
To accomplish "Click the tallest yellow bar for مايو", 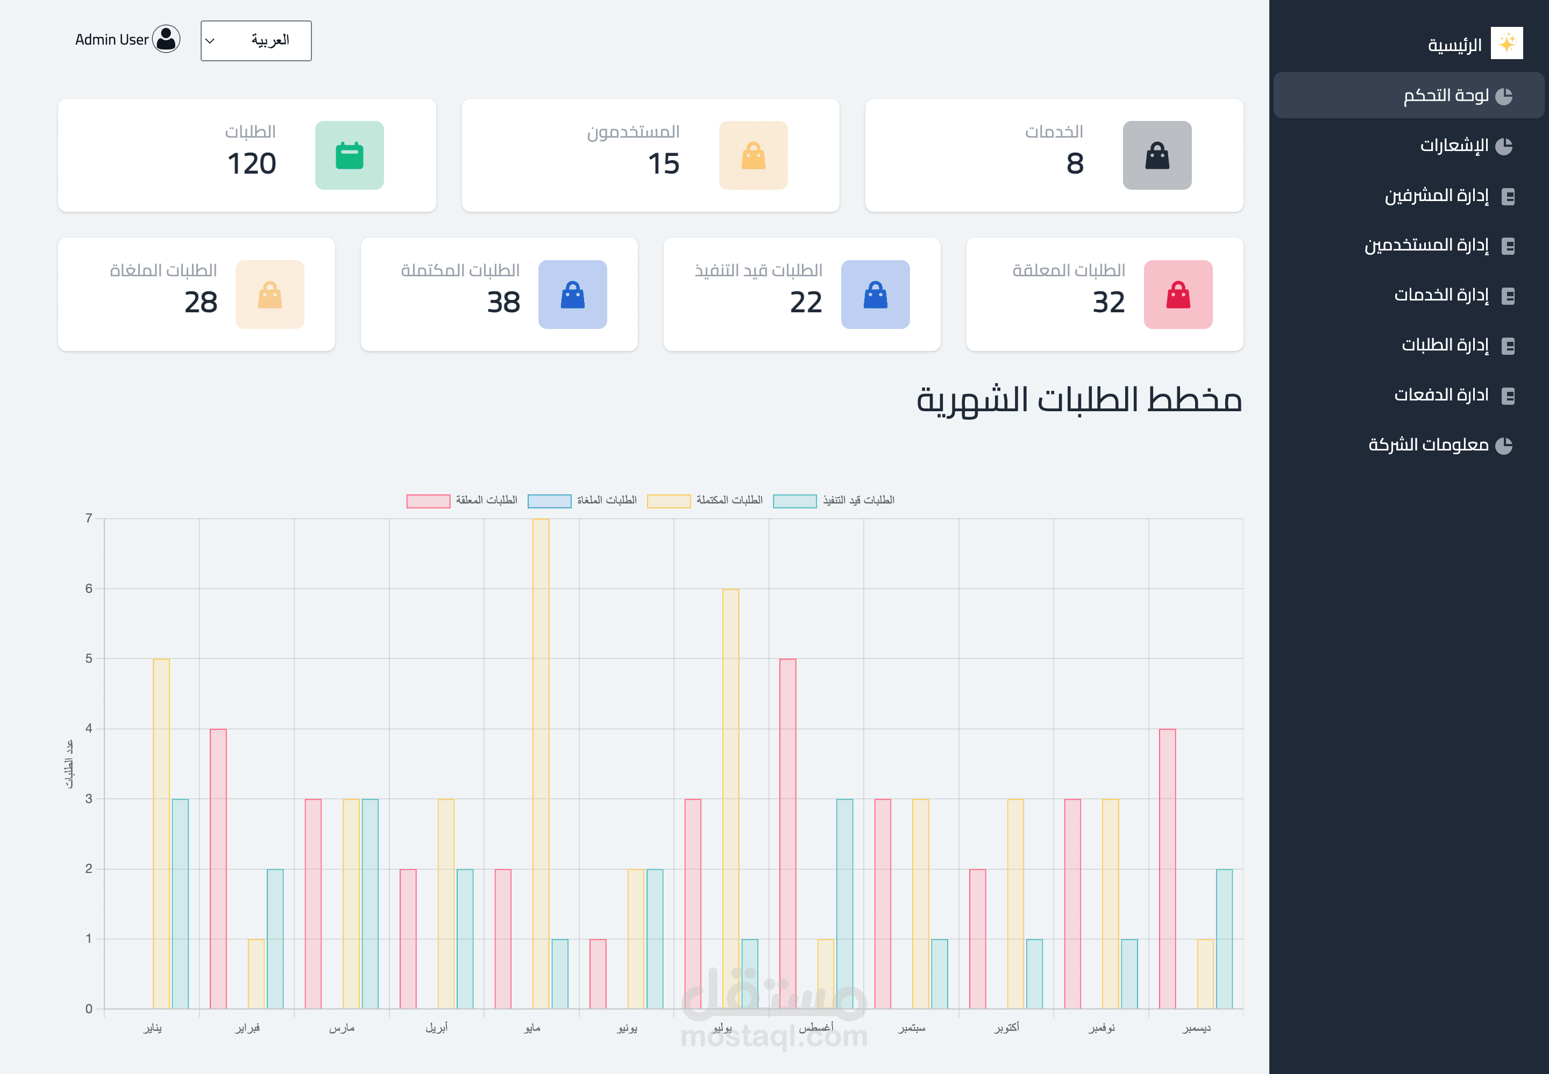I will (x=541, y=763).
